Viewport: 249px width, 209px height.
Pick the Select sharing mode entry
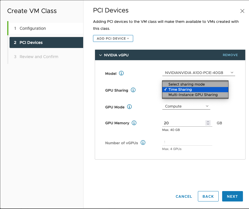(x=186, y=84)
